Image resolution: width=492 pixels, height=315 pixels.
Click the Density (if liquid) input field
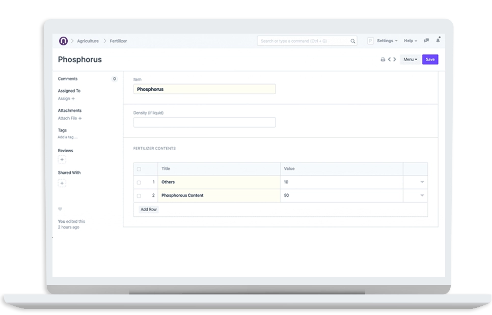click(x=204, y=122)
